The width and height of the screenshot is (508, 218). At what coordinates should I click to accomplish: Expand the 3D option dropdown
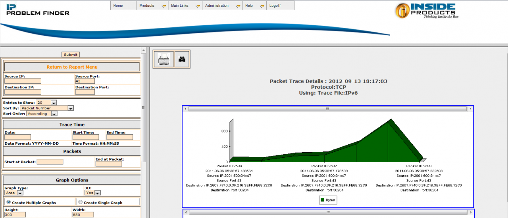pyautogui.click(x=92, y=193)
